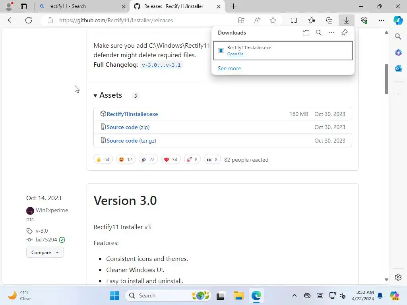Open the browser profile icon

(9, 6)
